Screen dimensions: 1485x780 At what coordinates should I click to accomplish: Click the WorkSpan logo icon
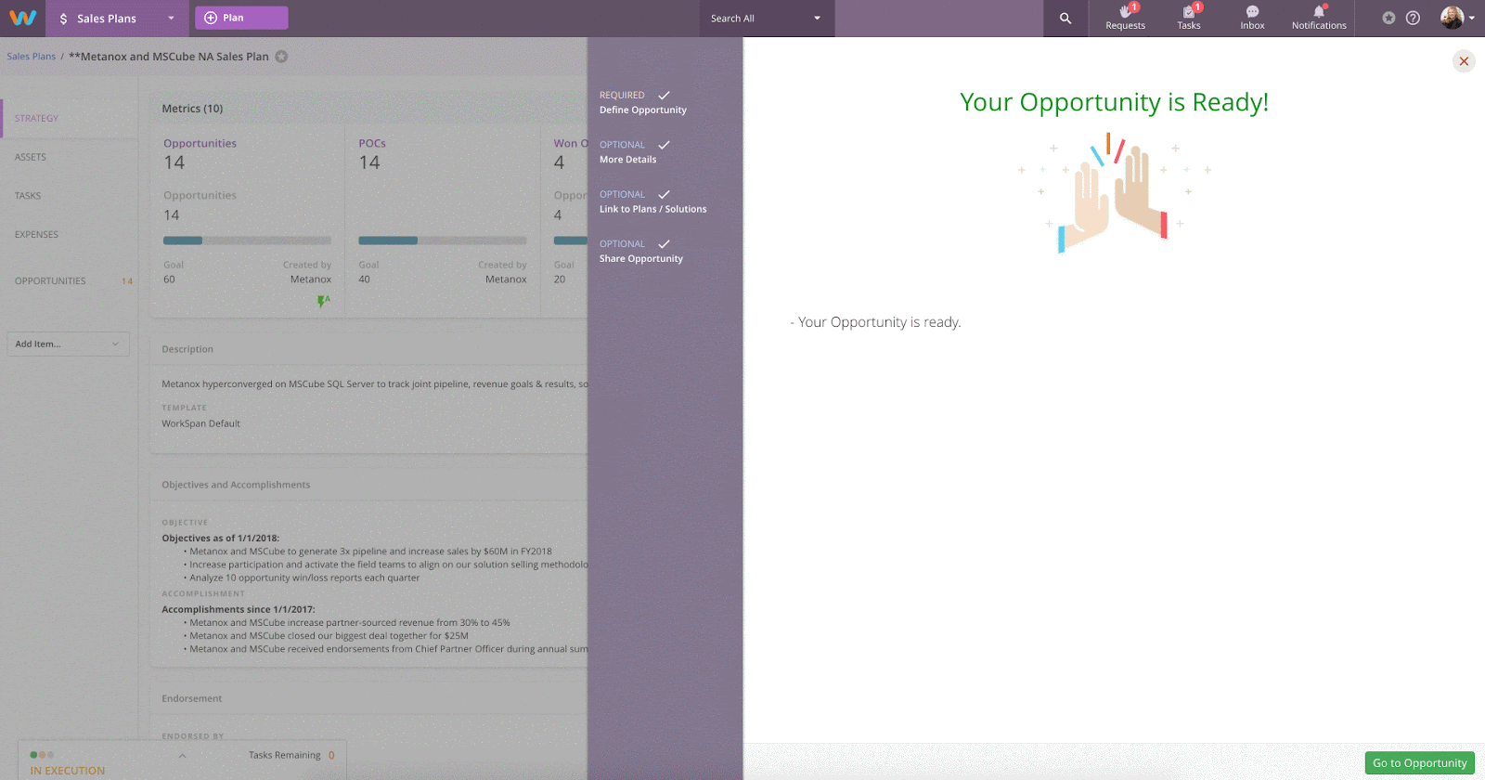(x=22, y=18)
